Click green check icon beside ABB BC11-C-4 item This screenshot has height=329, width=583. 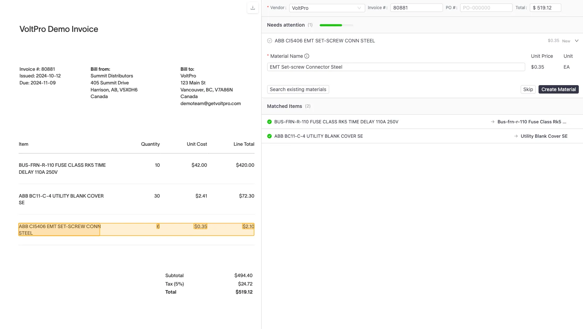(269, 136)
